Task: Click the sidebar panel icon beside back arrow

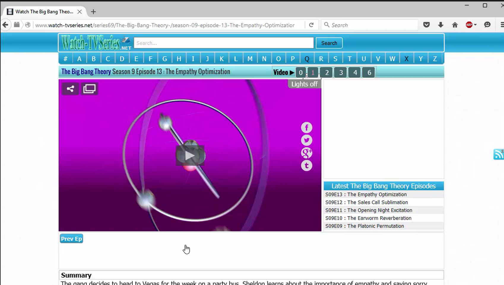Action: click(17, 25)
